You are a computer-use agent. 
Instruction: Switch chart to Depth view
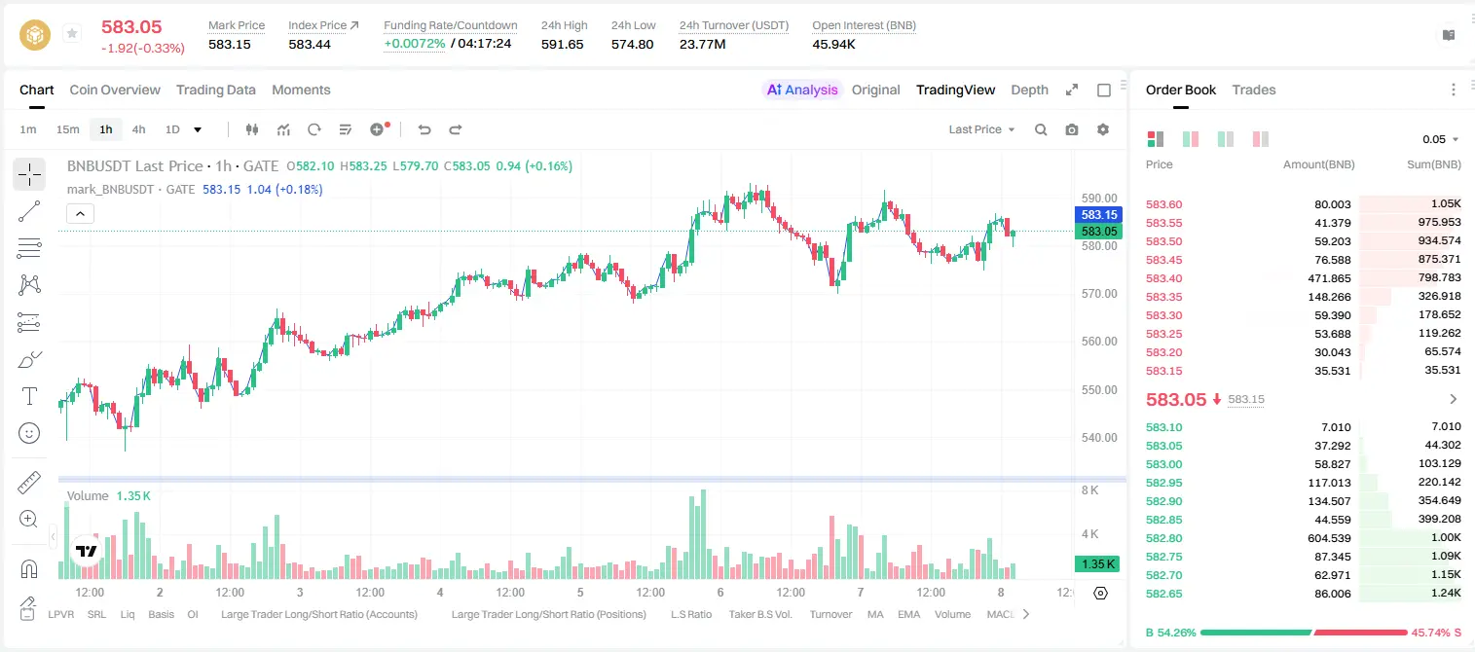tap(1029, 90)
